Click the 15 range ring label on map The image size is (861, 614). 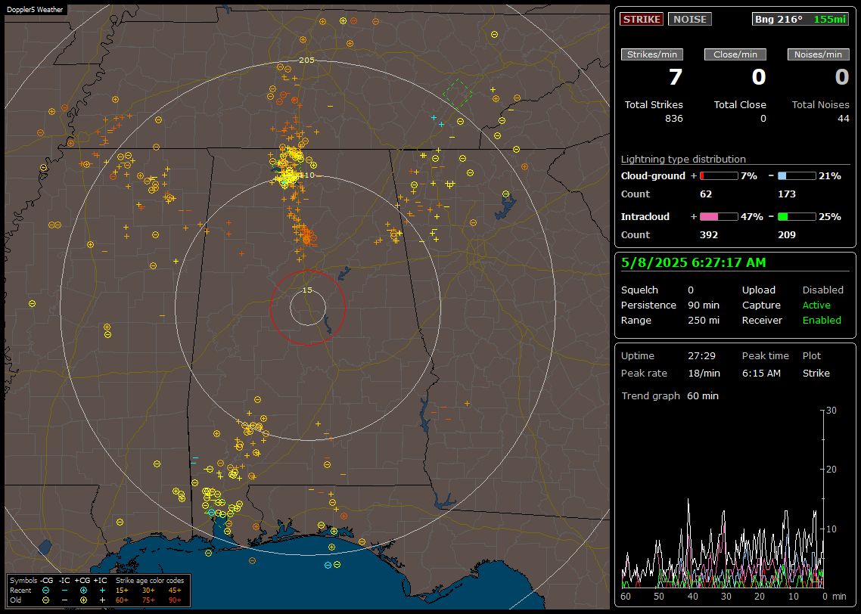coord(307,290)
